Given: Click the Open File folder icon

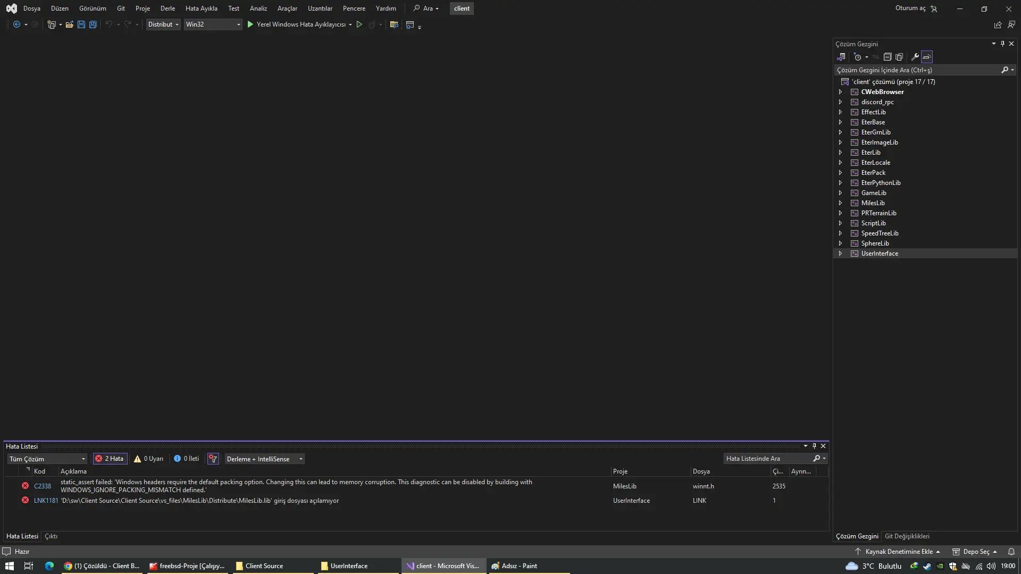Looking at the screenshot, I should pyautogui.click(x=69, y=24).
